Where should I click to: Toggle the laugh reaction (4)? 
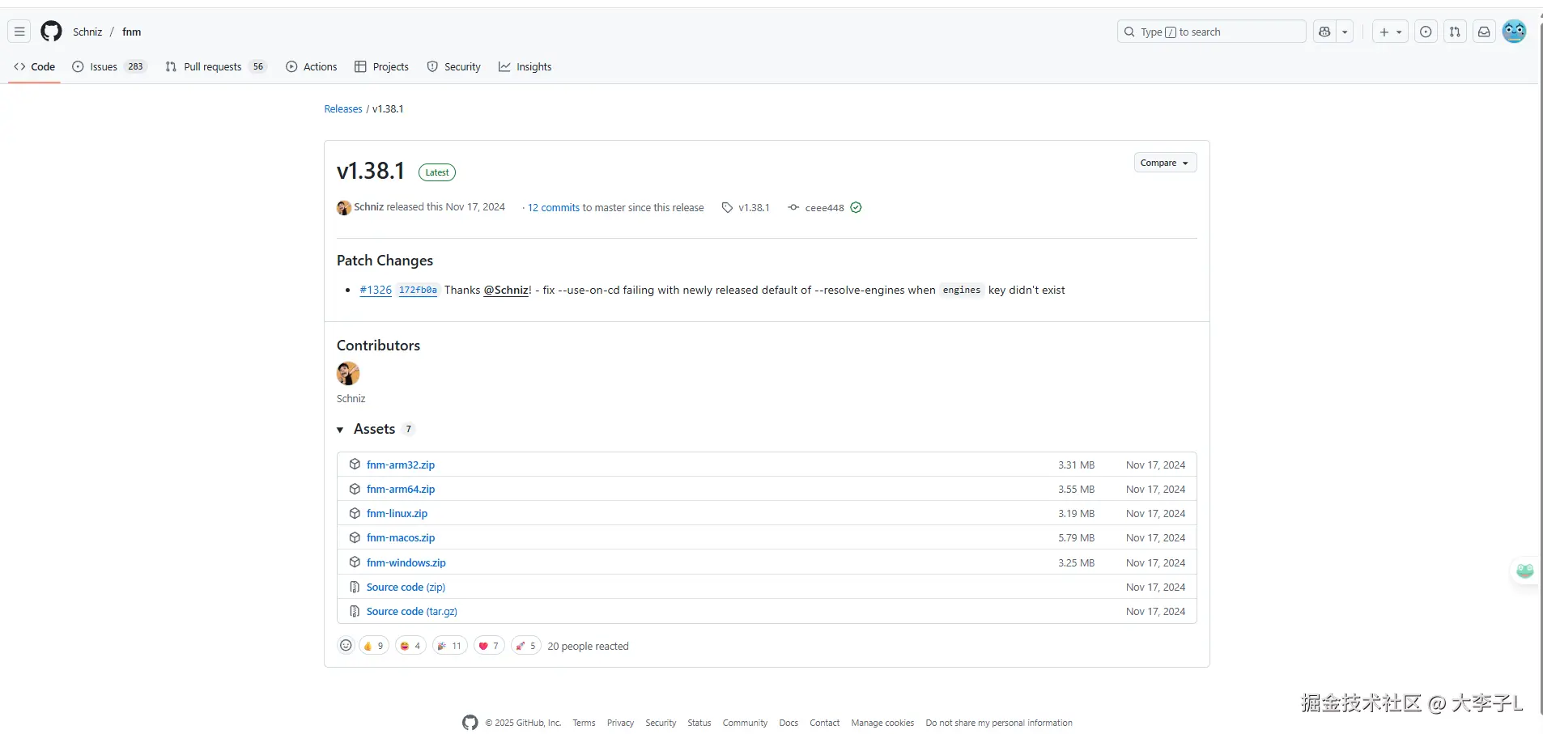coord(410,646)
